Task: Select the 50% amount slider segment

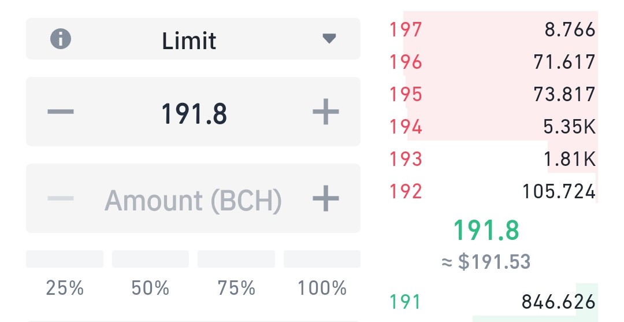Action: coord(150,259)
